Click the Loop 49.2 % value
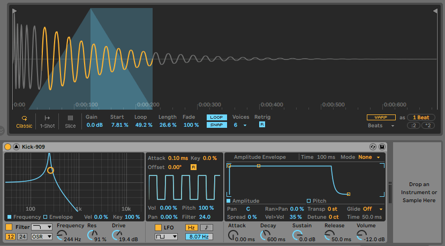The image size is (445, 246). click(144, 125)
